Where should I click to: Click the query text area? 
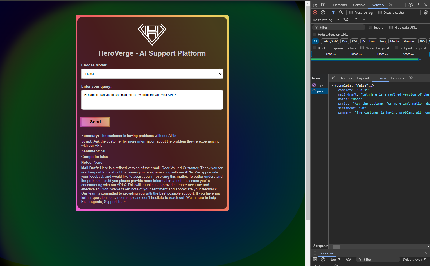pyautogui.click(x=152, y=100)
